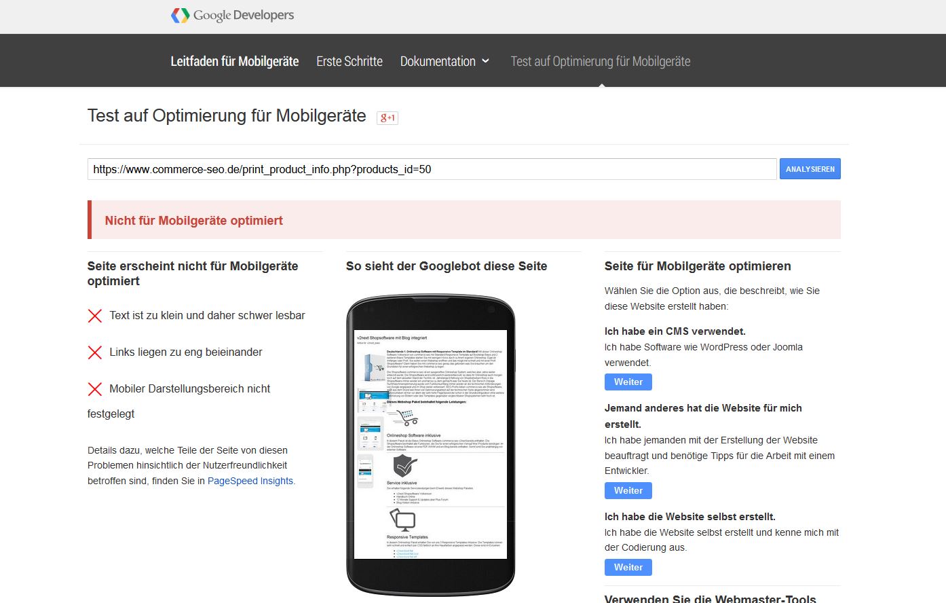Select Test auf Optimierung für Mobilgeräte tab
Viewport: 946px width, 603px height.
click(x=600, y=62)
